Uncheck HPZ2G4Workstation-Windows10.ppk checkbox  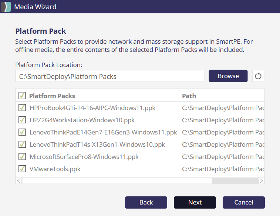click(x=22, y=120)
